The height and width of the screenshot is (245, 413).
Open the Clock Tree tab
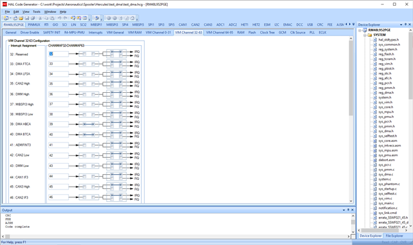click(x=267, y=32)
